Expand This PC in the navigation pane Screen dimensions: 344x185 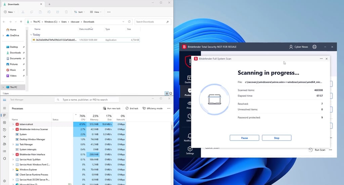pos(3,87)
